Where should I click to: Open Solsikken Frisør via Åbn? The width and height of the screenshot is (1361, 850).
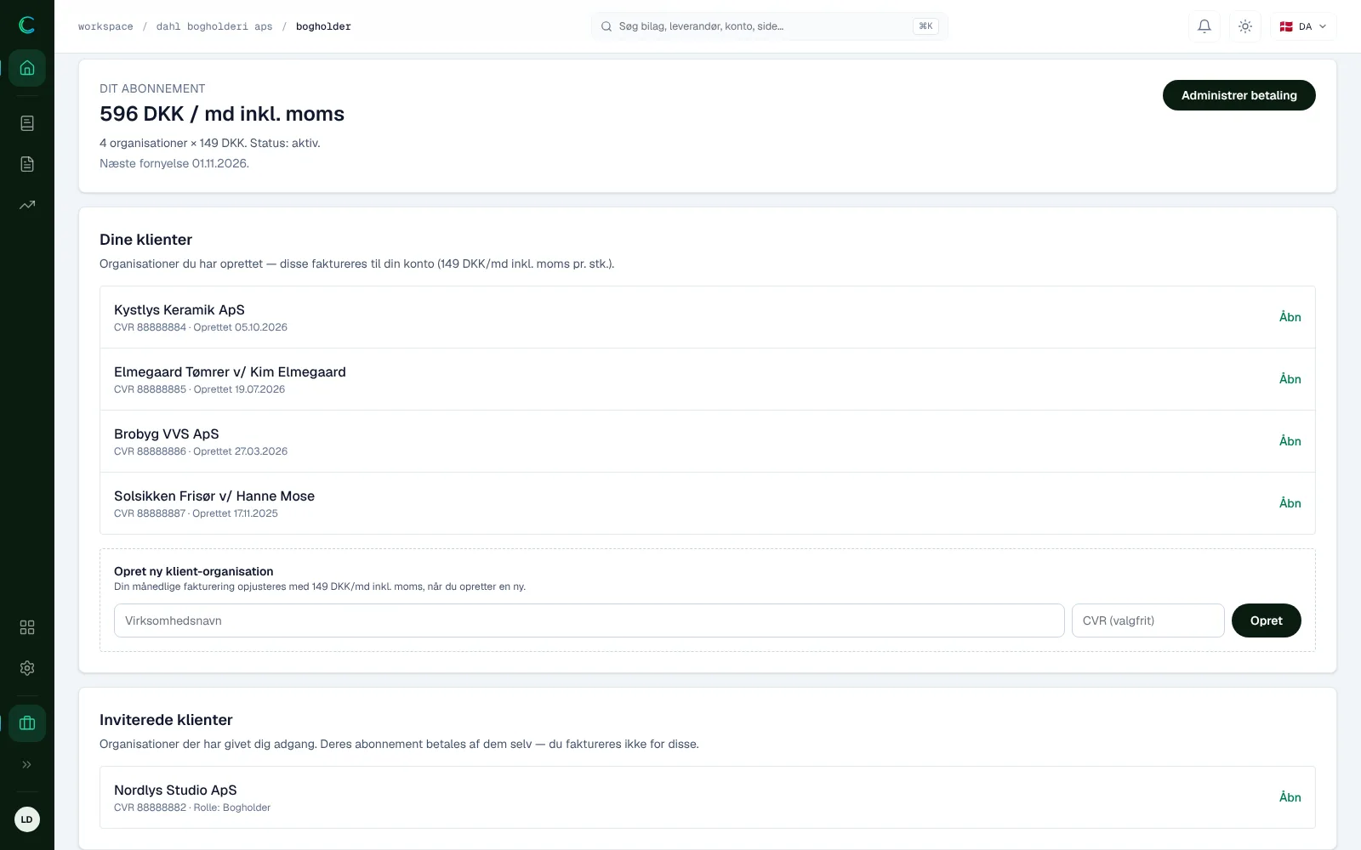click(x=1290, y=503)
